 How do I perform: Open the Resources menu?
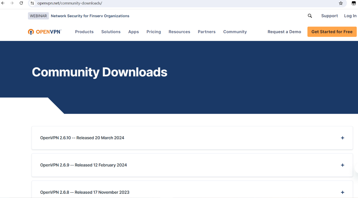[x=179, y=32]
